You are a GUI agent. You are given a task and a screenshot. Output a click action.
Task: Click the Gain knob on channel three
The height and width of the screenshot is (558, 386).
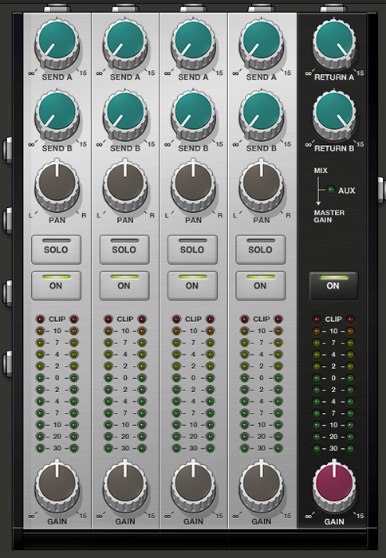coord(193,485)
